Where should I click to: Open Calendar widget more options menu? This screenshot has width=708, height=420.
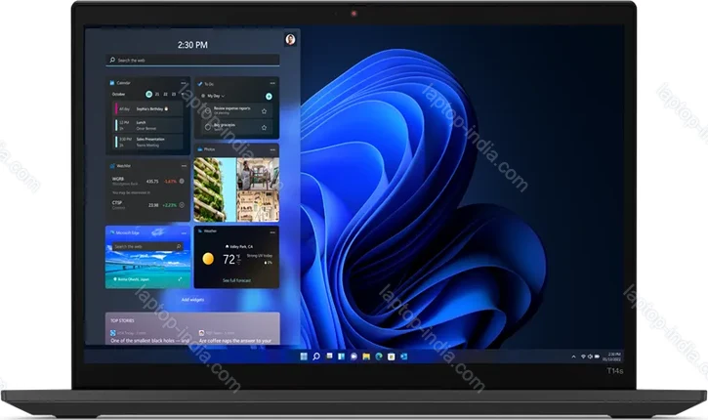183,84
